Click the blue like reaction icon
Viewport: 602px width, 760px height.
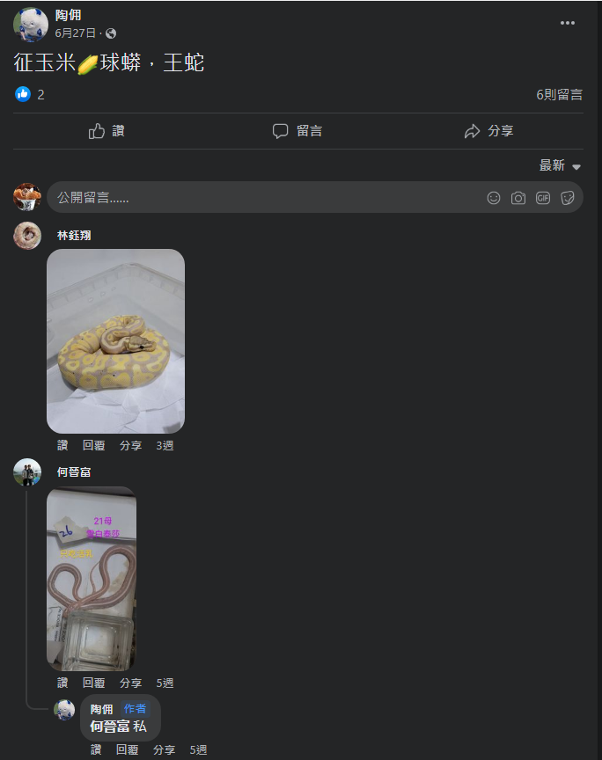(x=23, y=94)
